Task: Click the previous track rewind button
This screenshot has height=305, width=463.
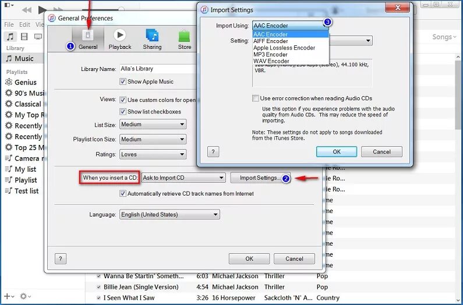Action: 27,10
